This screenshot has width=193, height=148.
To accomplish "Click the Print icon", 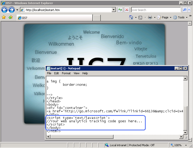I will [x=150, y=17].
